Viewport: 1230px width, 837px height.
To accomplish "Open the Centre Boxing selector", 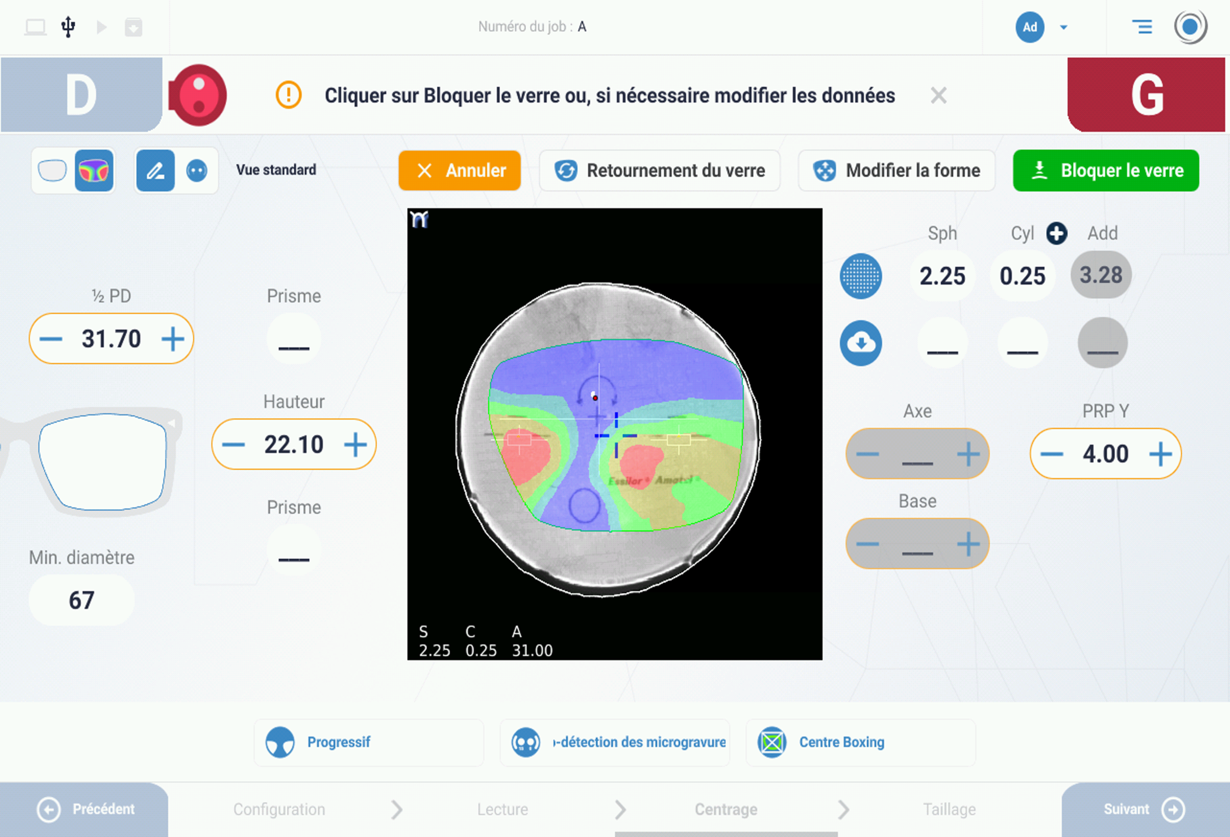I will (x=861, y=742).
